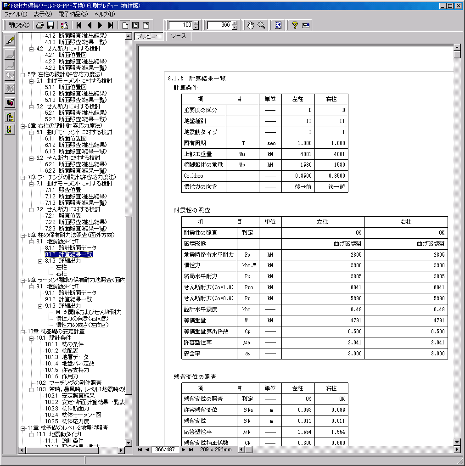This screenshot has width=465, height=466.
Task: Collapse the 11章 杭基礎のレベル2地震時照査 node
Action: (x=22, y=428)
